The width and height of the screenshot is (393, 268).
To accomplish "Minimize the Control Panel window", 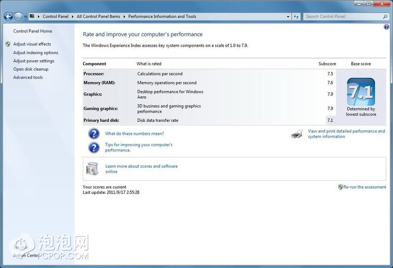I will click(359, 4).
